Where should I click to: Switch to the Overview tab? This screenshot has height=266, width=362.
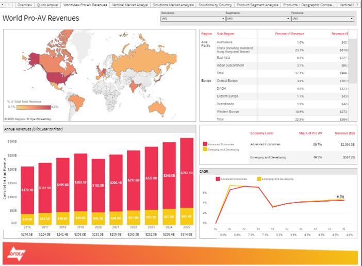[25, 5]
